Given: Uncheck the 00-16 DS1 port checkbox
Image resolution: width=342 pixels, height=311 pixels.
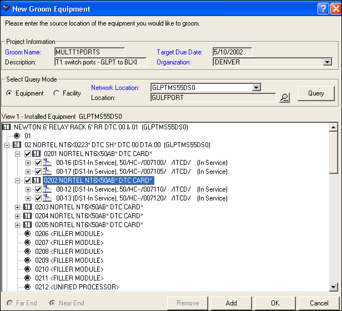Looking at the screenshot, I should [38, 163].
